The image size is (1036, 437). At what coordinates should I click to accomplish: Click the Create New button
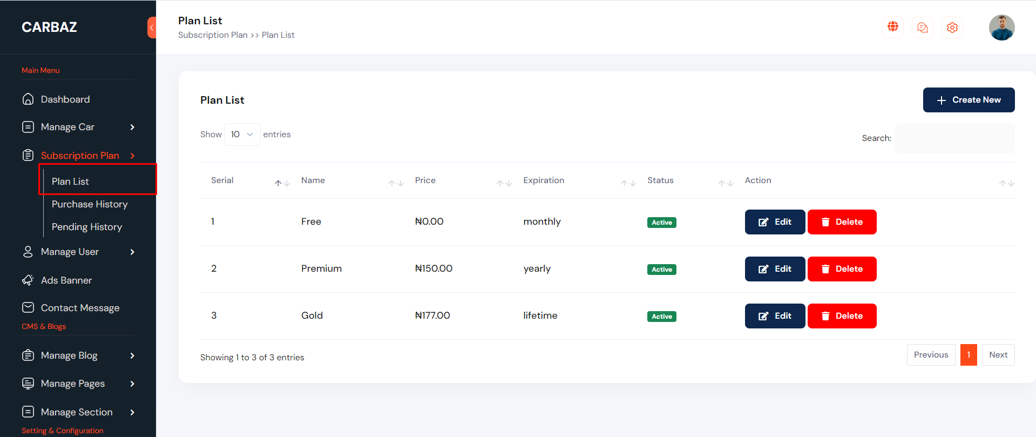969,100
